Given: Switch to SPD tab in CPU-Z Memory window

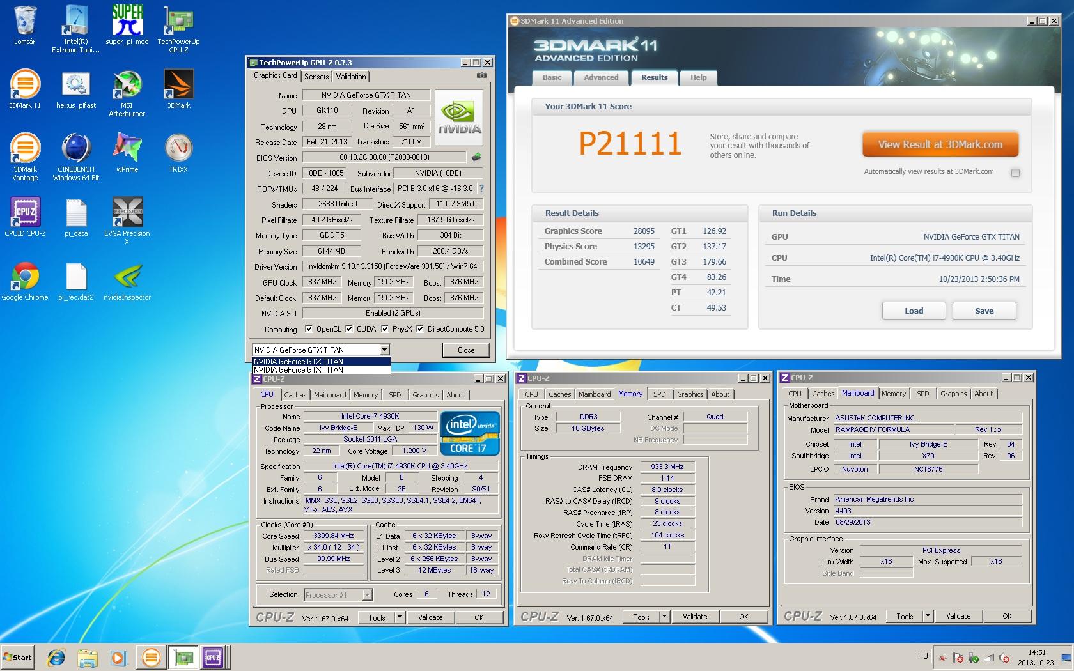Looking at the screenshot, I should tap(659, 394).
